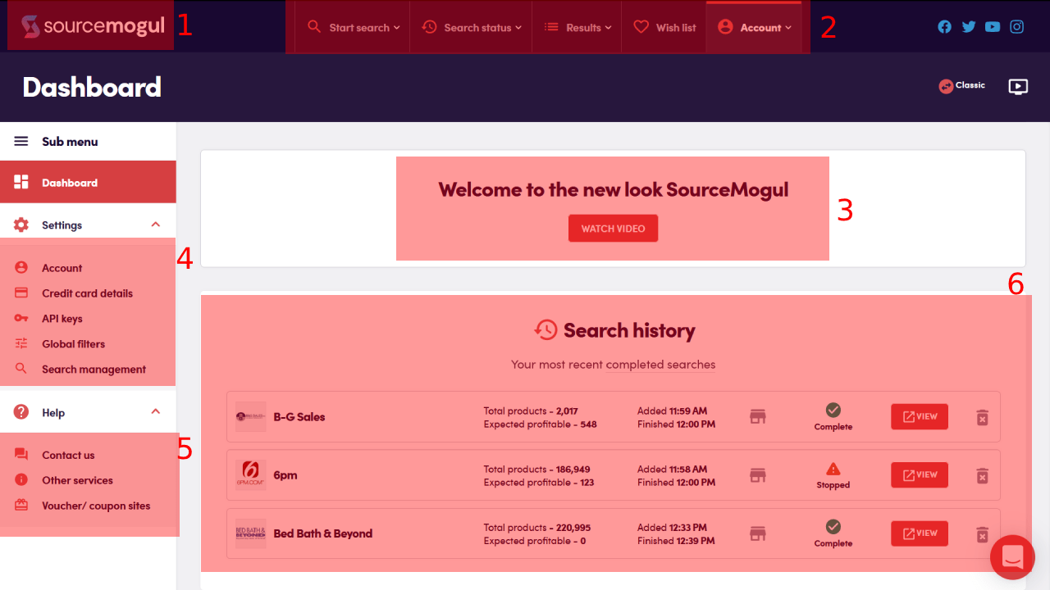Open Voucher/ coupon sites page

point(96,506)
